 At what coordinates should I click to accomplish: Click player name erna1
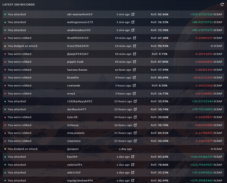coord(71,93)
